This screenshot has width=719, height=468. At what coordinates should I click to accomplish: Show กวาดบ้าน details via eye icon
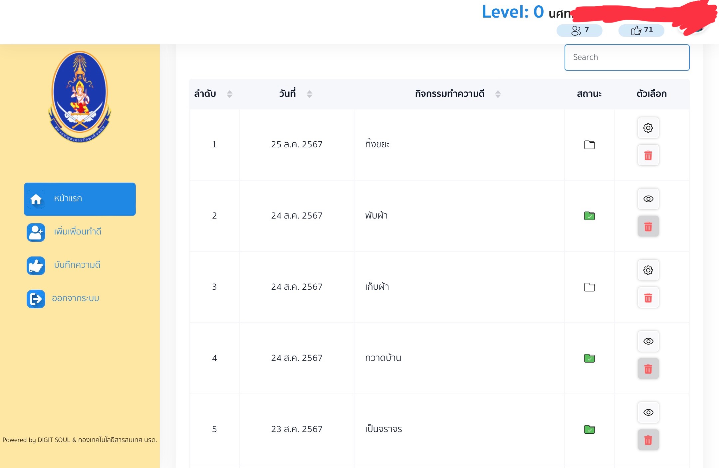pyautogui.click(x=648, y=341)
